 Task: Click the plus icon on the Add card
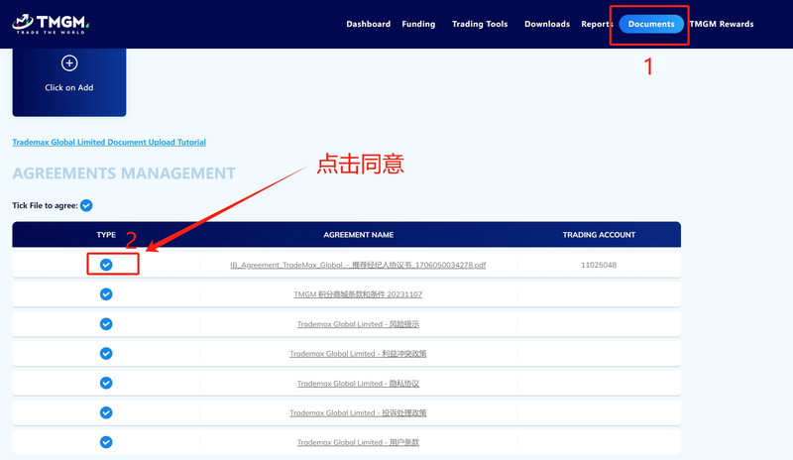point(69,63)
